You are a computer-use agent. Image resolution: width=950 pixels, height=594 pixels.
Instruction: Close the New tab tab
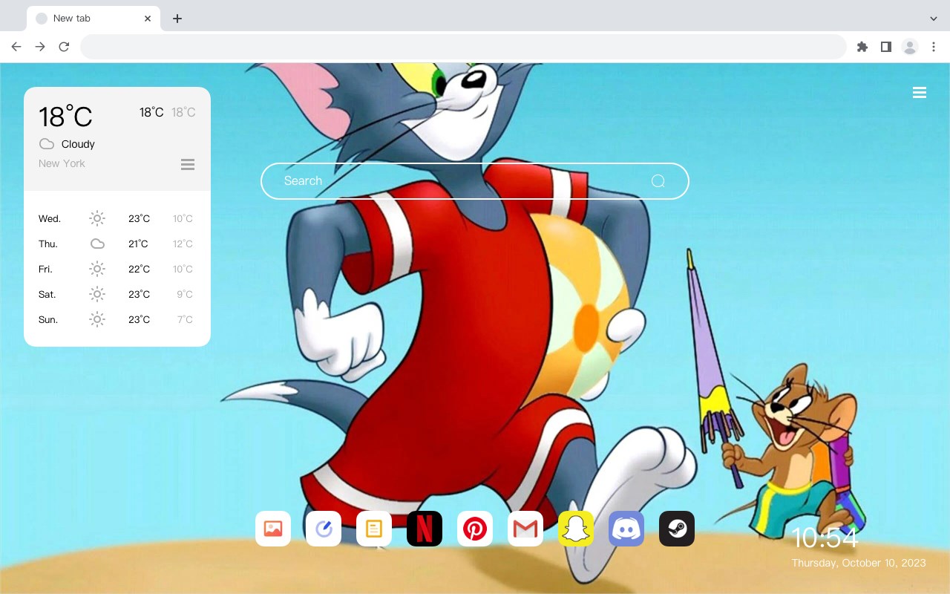[x=148, y=19]
